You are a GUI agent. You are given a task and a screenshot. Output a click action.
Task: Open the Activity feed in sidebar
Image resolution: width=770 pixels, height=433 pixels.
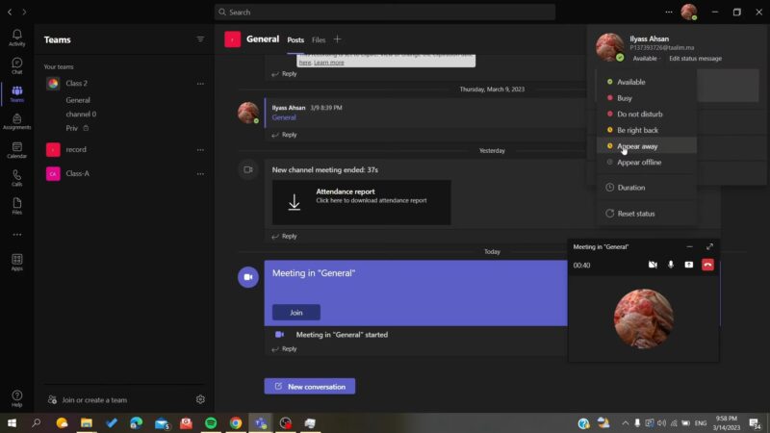pyautogui.click(x=16, y=38)
